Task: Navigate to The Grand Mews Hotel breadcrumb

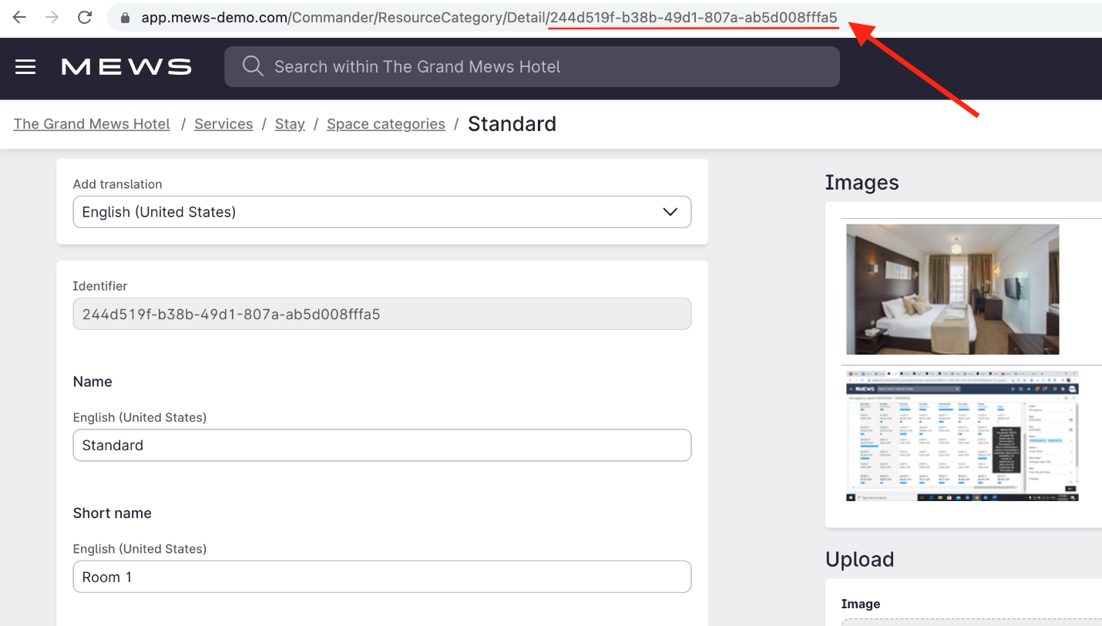Action: pos(91,123)
